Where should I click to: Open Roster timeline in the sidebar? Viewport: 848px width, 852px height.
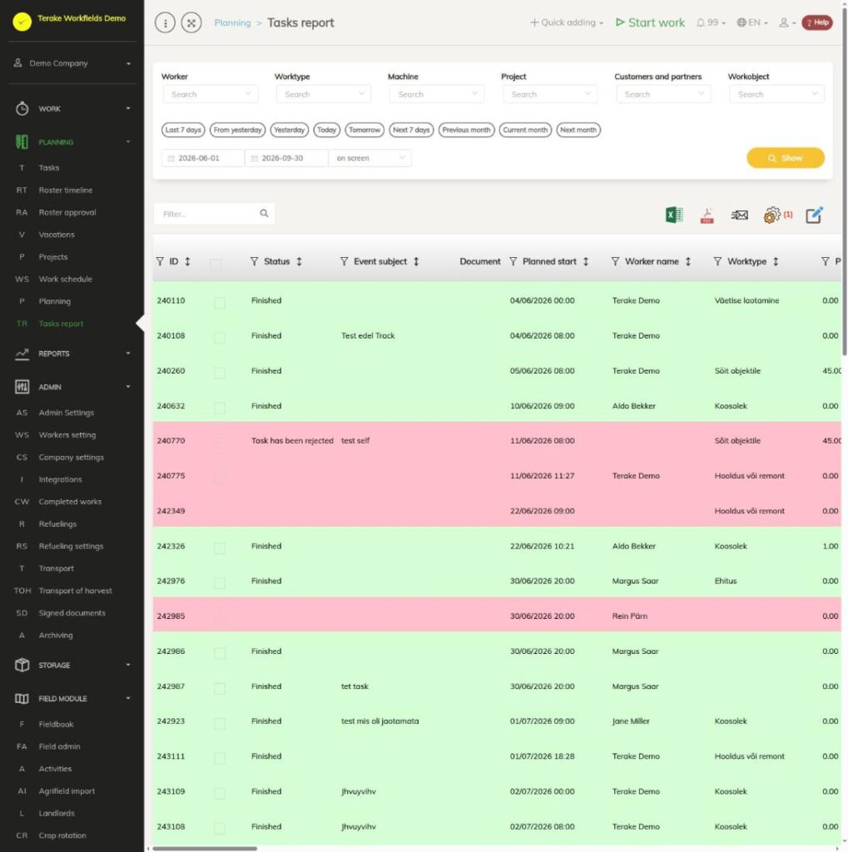[x=65, y=191]
